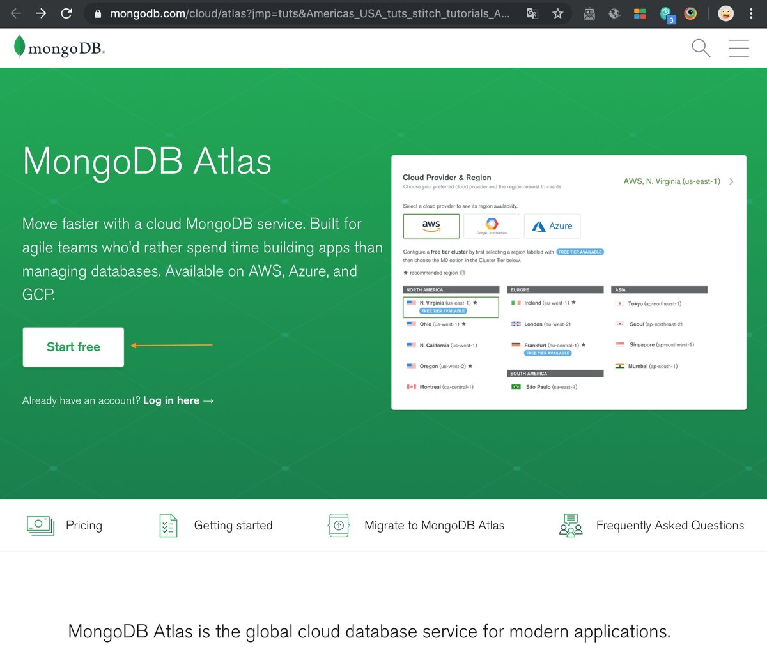This screenshot has height=647, width=767.
Task: Click the translate page icon
Action: (532, 13)
